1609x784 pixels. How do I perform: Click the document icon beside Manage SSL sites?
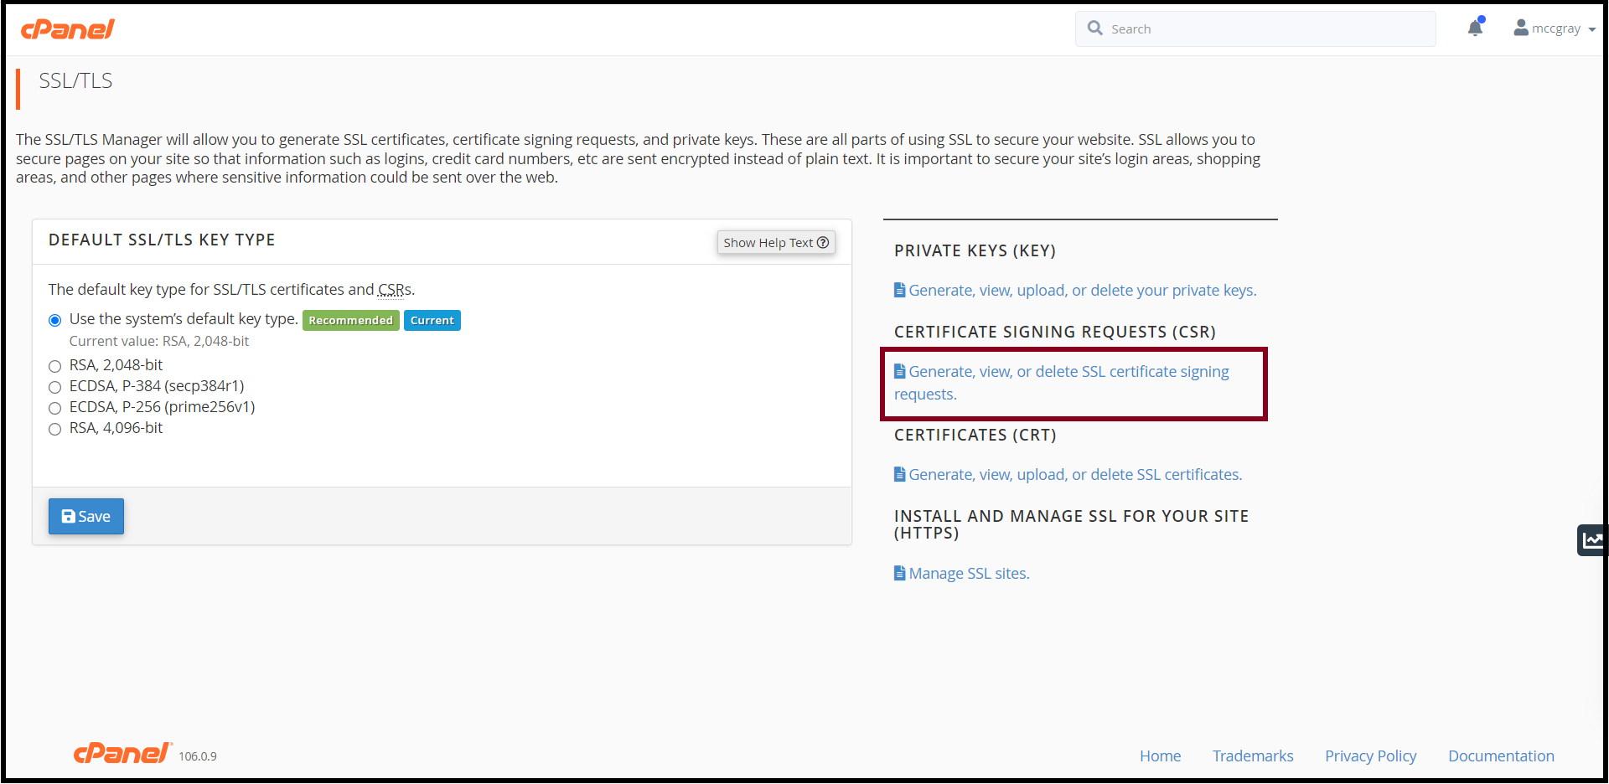coord(899,573)
